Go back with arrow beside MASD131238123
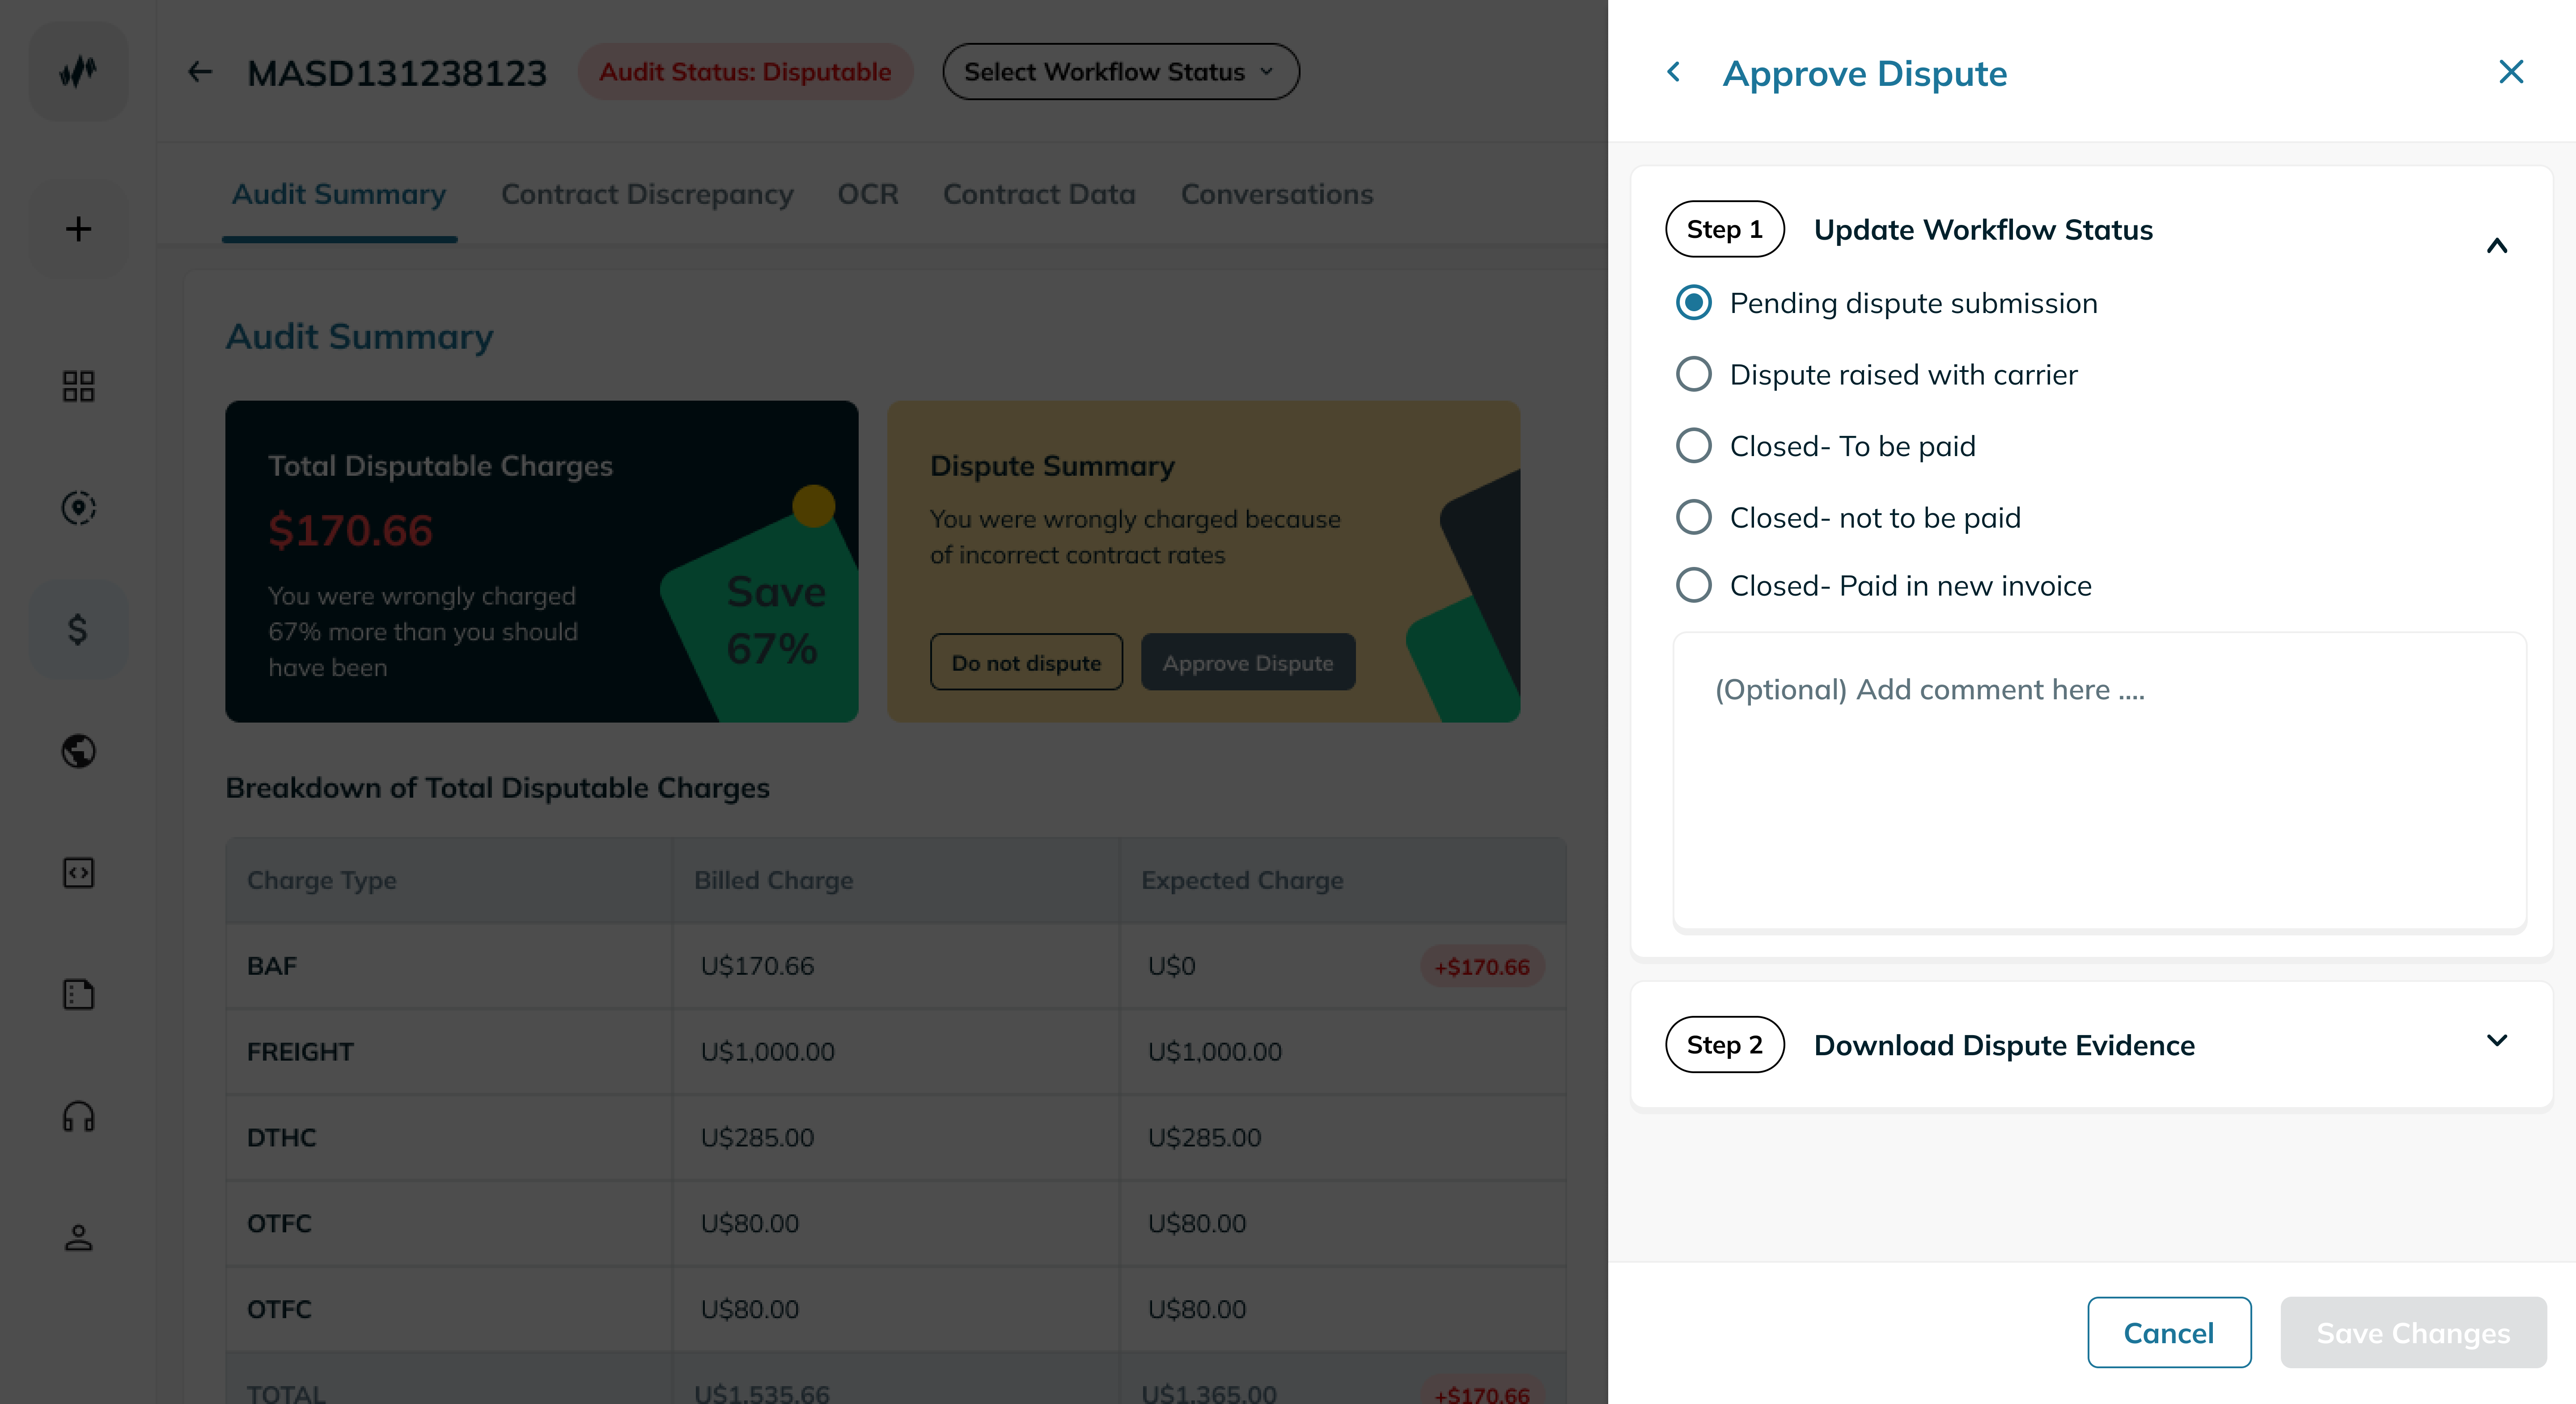The width and height of the screenshot is (2576, 1404). pyautogui.click(x=200, y=72)
